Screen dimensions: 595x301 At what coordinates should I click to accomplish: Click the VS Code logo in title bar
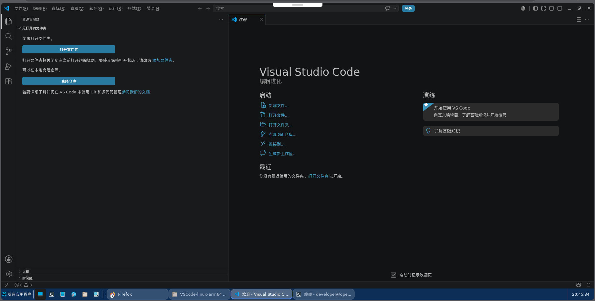[x=7, y=8]
